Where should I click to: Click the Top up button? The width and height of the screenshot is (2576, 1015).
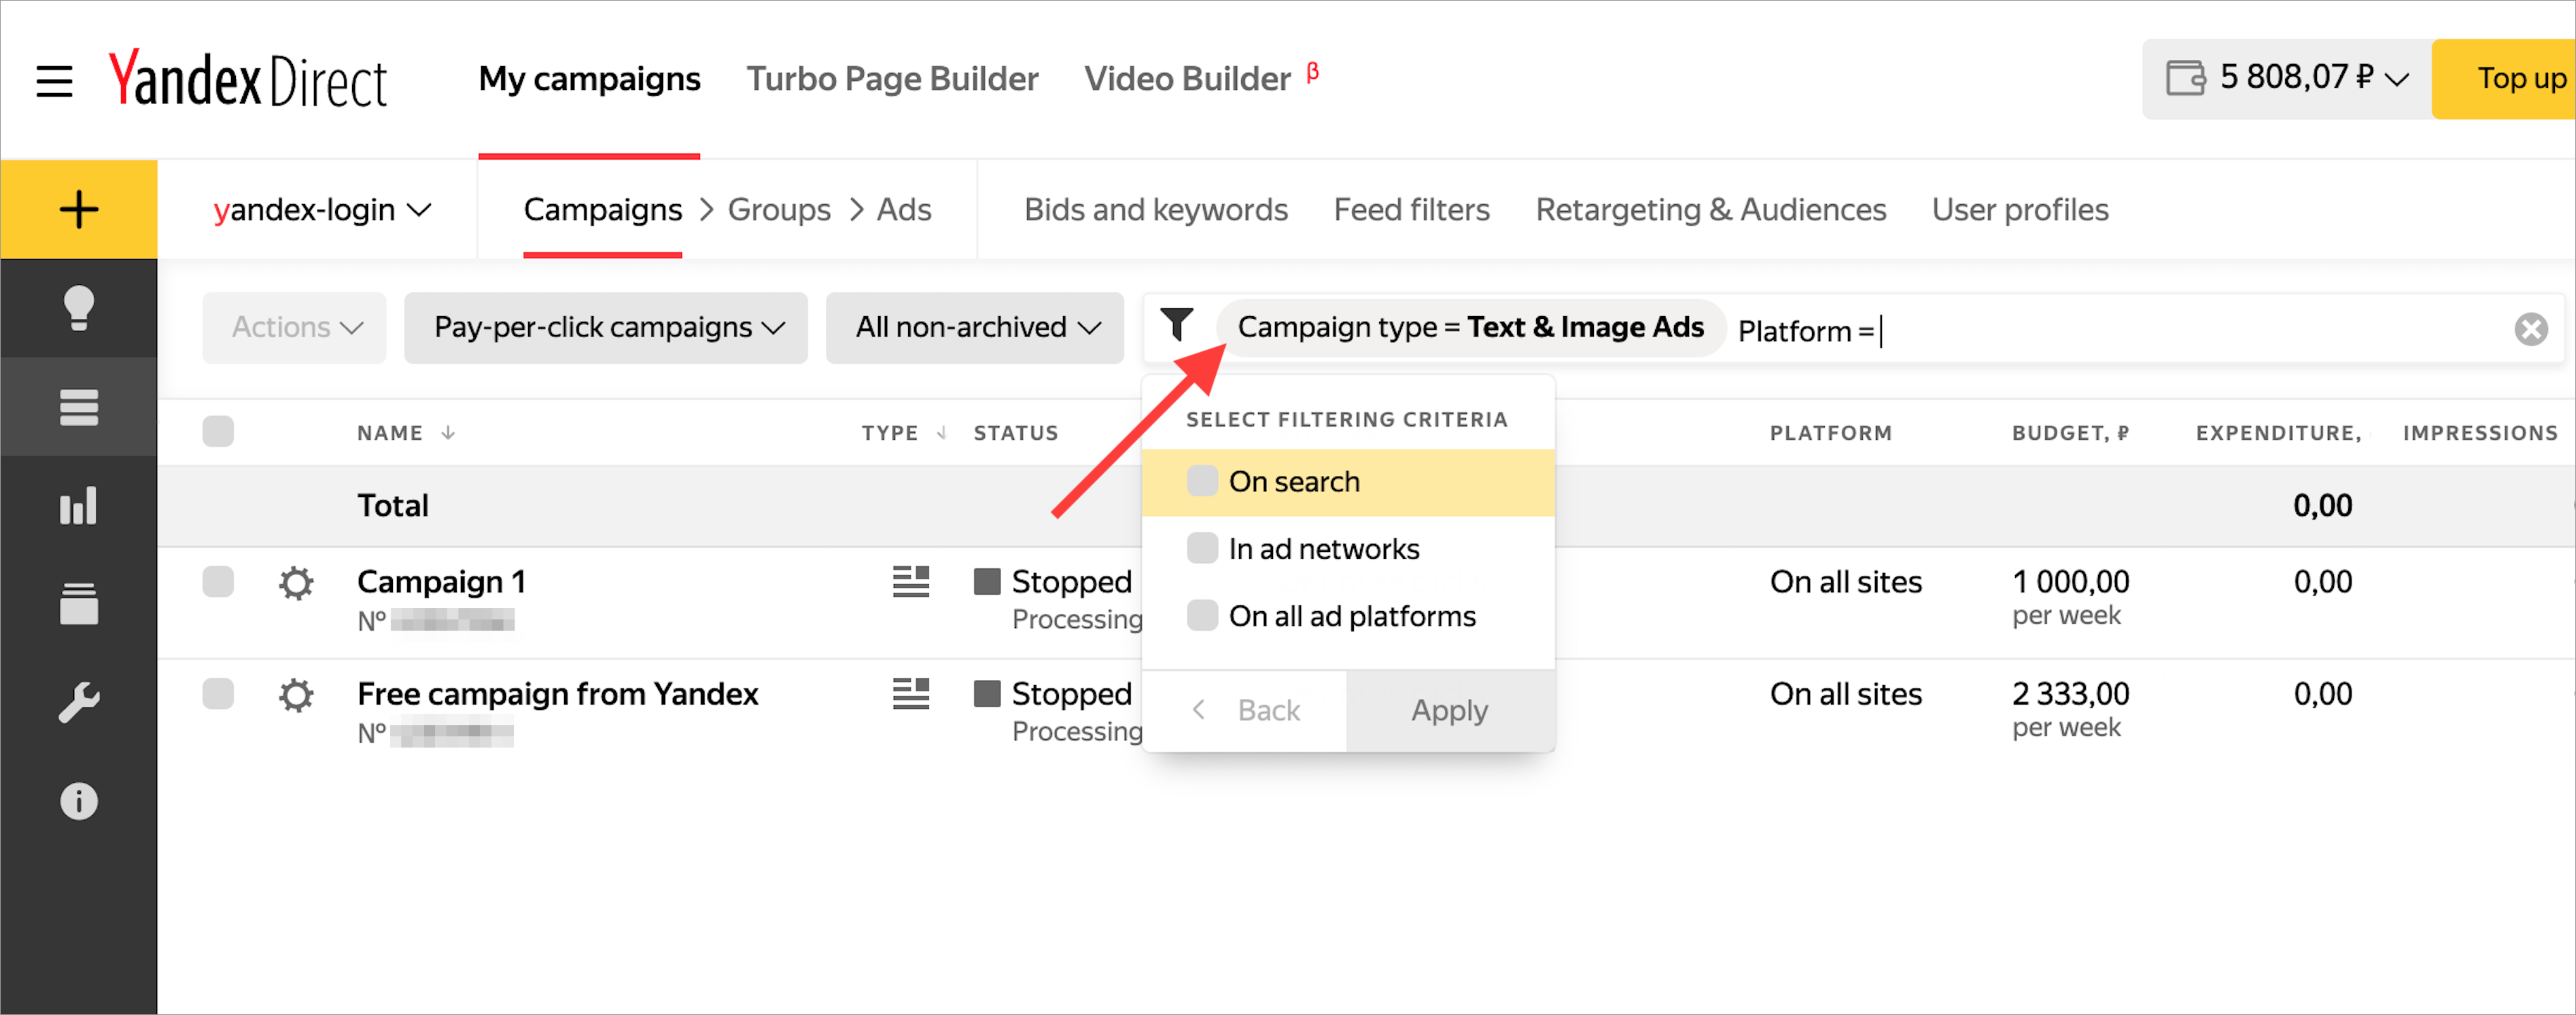tap(2504, 79)
